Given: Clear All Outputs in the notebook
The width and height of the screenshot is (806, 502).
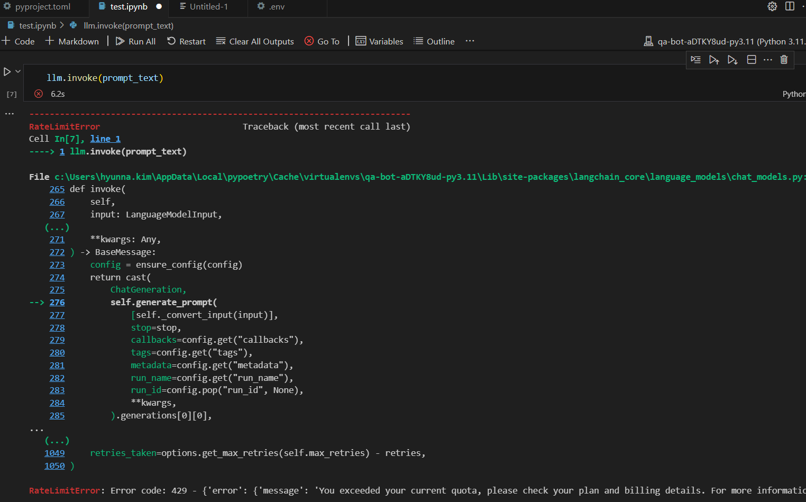Looking at the screenshot, I should [x=255, y=41].
